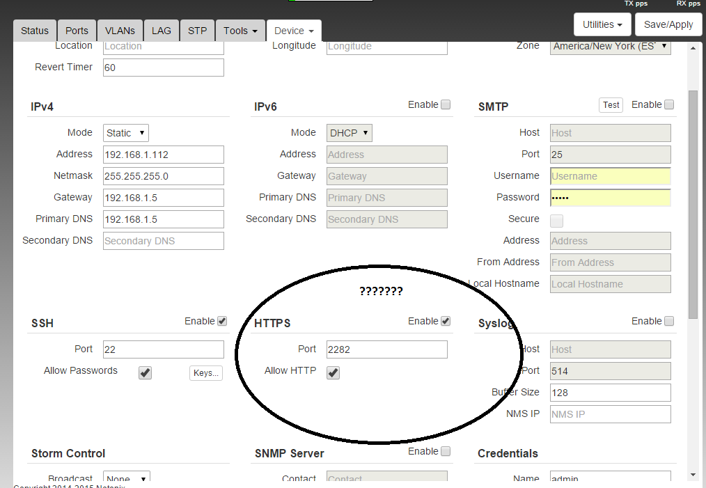Open the Utilities dropdown
The height and width of the screenshot is (488, 706).
pos(602,24)
